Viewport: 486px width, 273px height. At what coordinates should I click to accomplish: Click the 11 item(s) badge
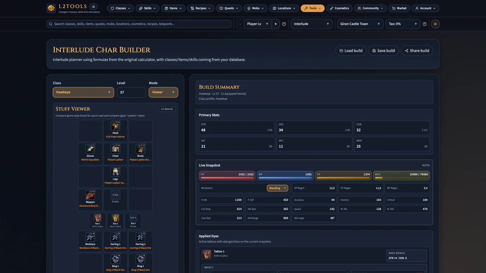coord(167,109)
